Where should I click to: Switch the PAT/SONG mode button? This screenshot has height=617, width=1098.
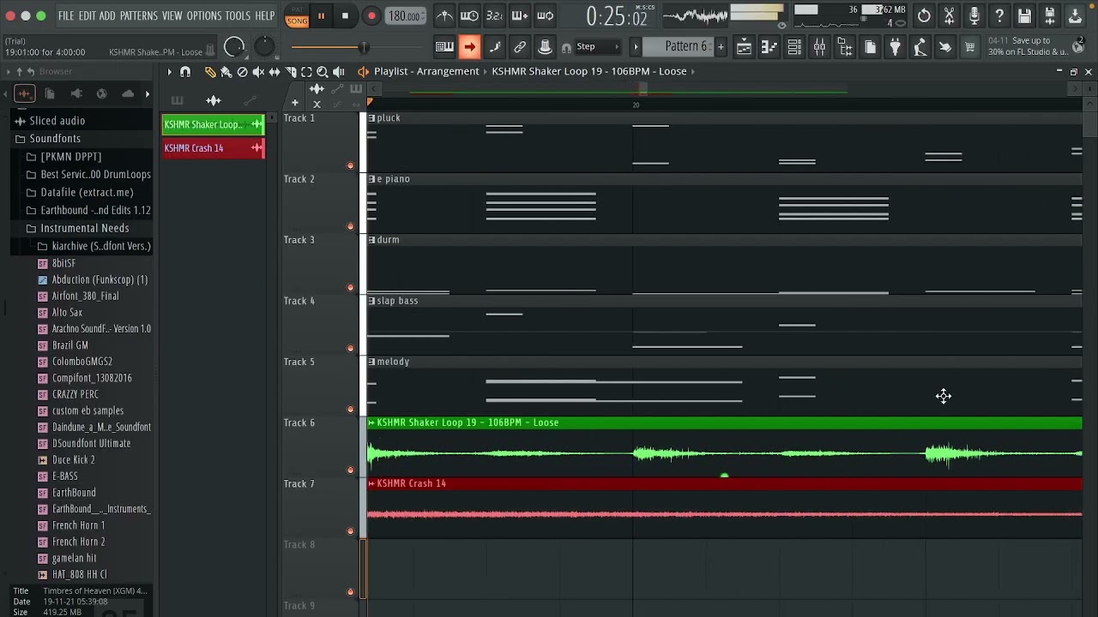[x=297, y=15]
